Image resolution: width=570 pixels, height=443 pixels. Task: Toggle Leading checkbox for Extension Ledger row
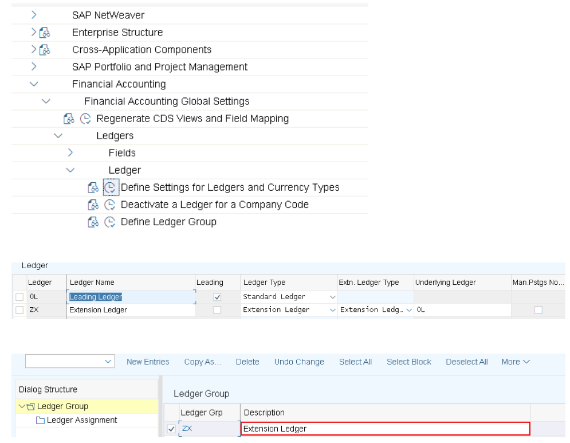click(x=217, y=310)
